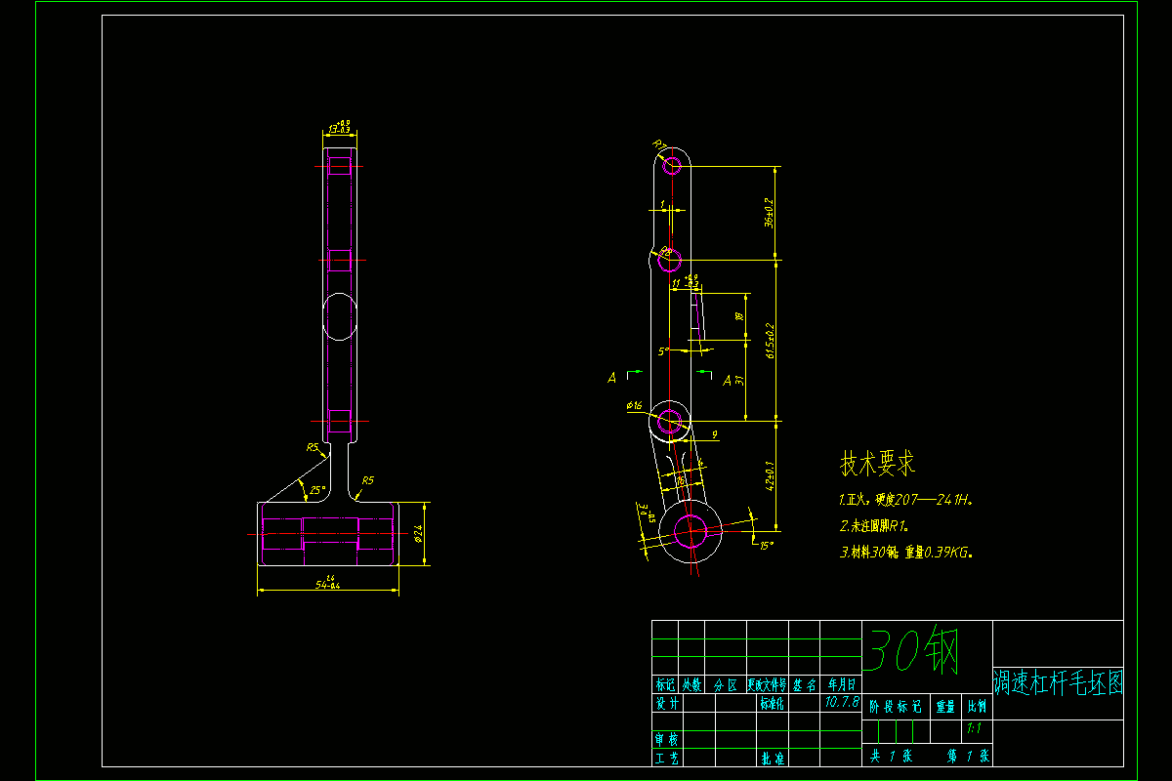Select the '61.5±0.2' vertical dimension
Screen dimensions: 1172x781
pyautogui.click(x=769, y=340)
